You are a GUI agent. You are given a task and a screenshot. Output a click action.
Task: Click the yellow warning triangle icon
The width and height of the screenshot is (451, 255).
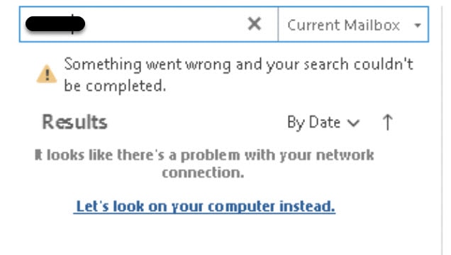coord(47,74)
